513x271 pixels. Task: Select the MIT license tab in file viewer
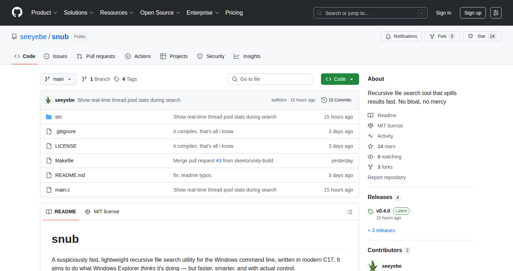(102, 212)
